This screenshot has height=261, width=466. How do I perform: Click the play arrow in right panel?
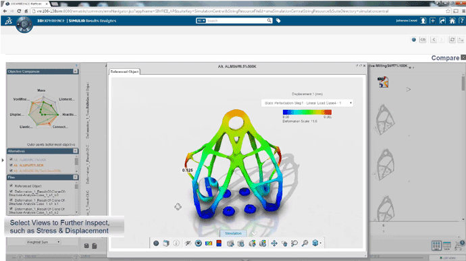click(x=409, y=90)
